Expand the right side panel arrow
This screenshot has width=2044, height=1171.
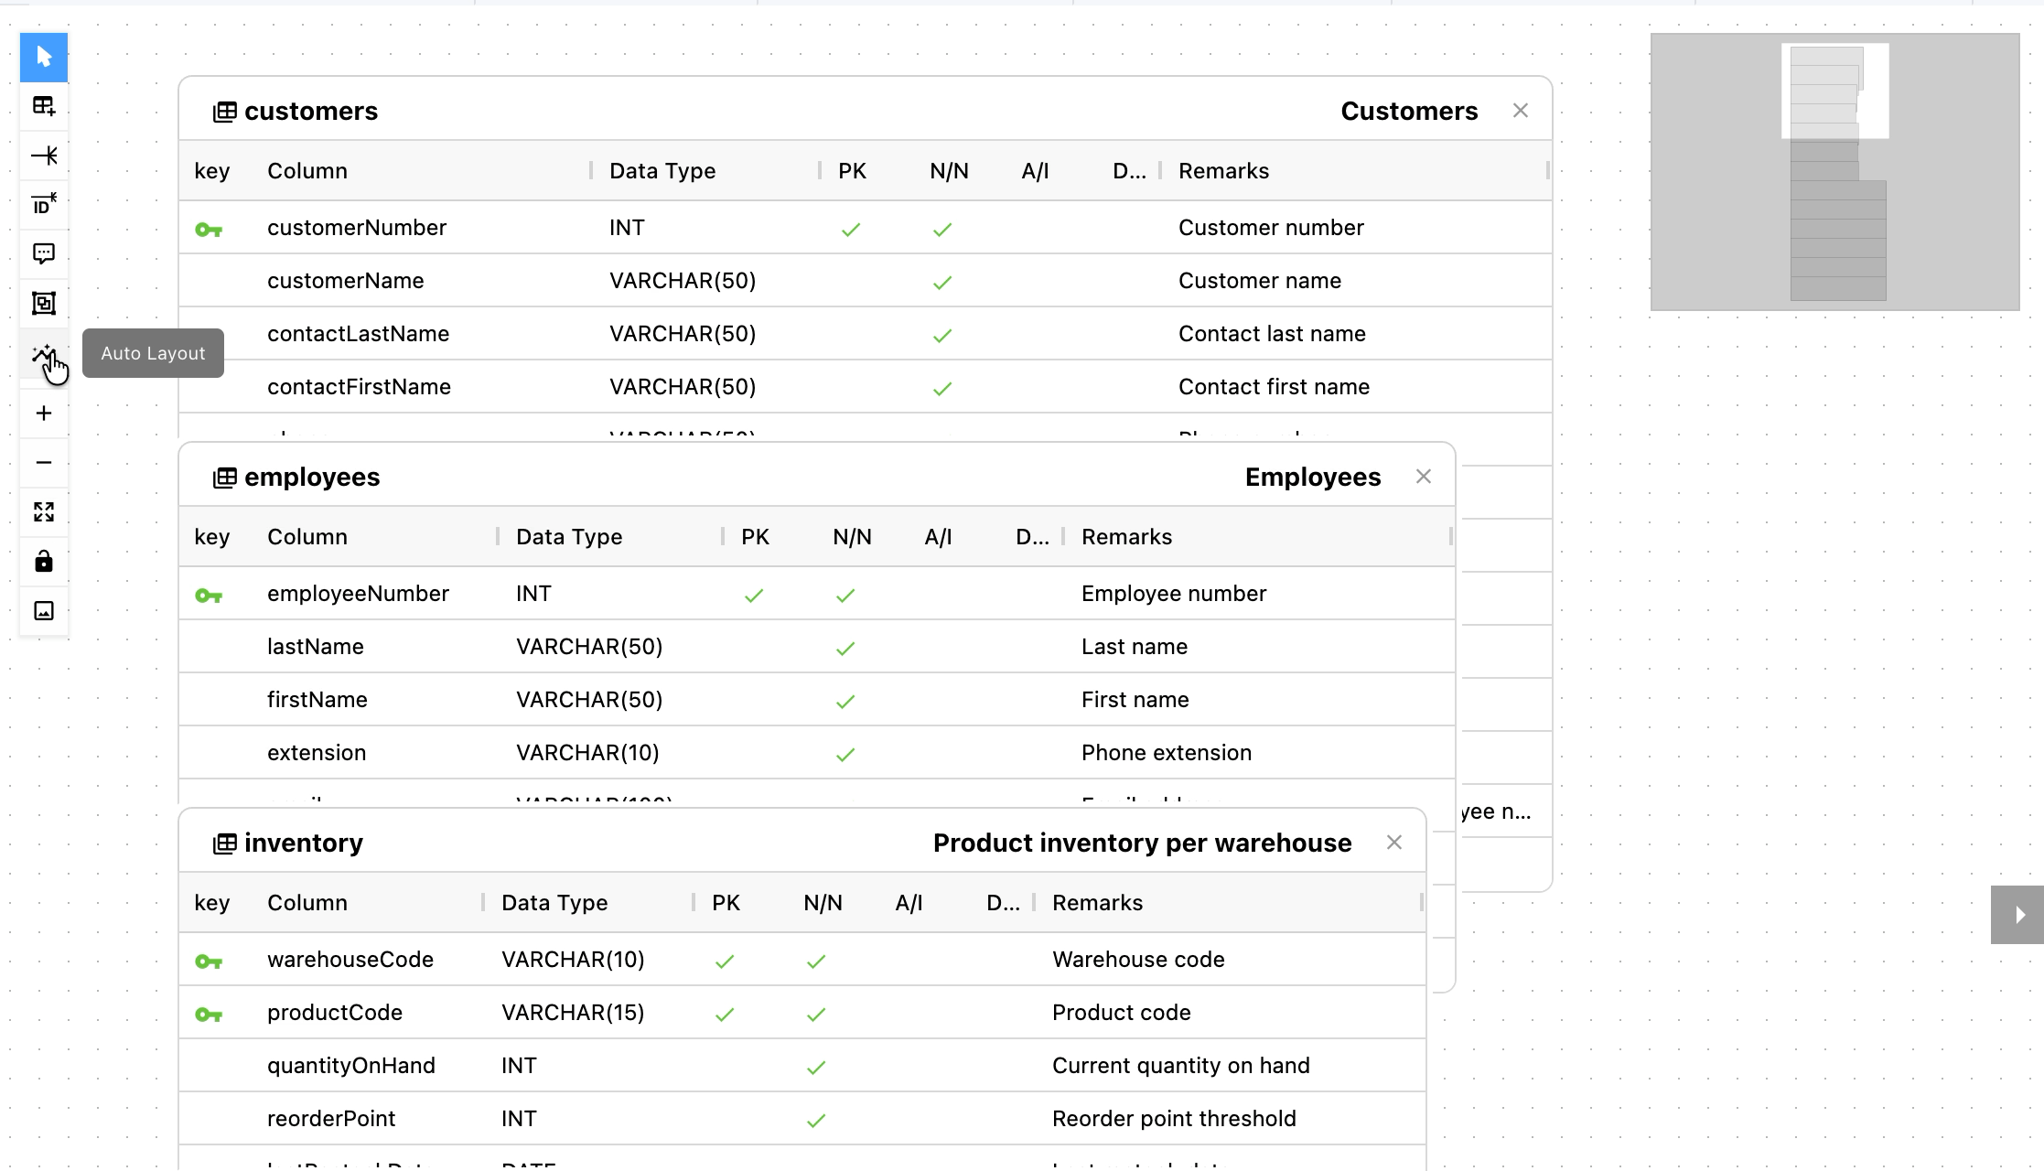tap(2018, 914)
